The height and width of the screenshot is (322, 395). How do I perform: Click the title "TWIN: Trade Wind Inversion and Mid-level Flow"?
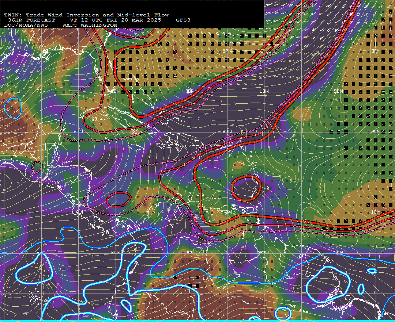click(x=86, y=15)
